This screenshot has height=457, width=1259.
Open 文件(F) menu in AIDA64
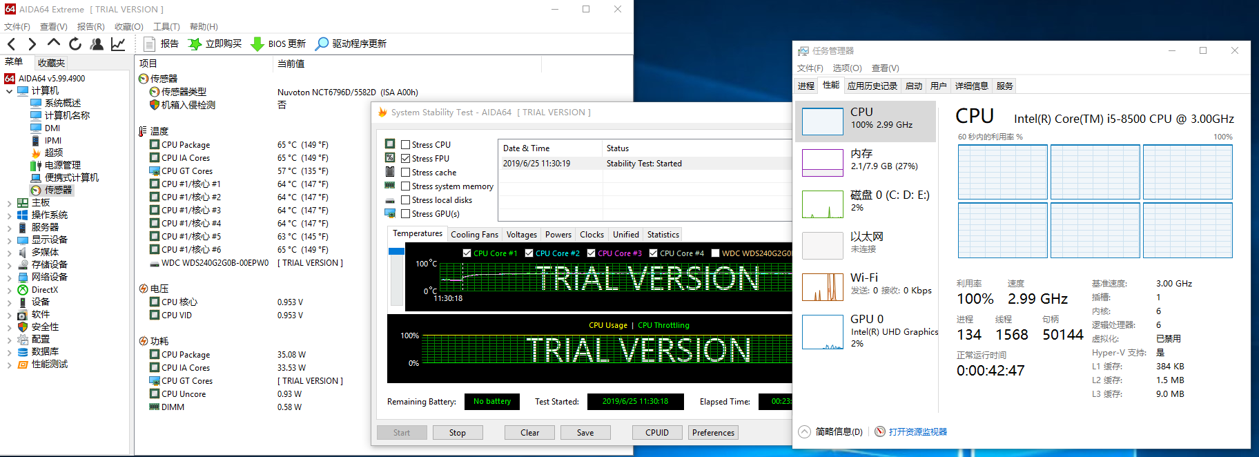click(17, 27)
